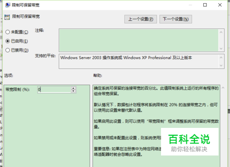Click the 下一个设置(N) button
Image resolution: width=230 pixels, height=167 pixels.
[176, 19]
